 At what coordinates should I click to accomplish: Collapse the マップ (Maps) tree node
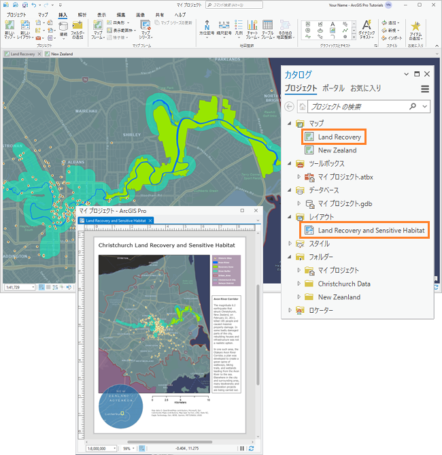pyautogui.click(x=290, y=123)
